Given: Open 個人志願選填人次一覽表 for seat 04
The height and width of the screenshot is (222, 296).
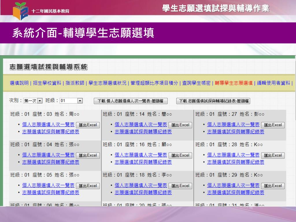Looking at the screenshot, I should (48, 155).
